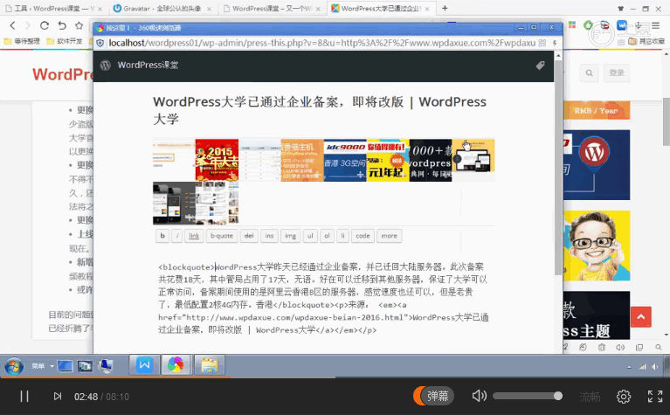The height and width of the screenshot is (415, 670).
Task: Select the yellow 元1年起 thumbnail
Action: 388,160
